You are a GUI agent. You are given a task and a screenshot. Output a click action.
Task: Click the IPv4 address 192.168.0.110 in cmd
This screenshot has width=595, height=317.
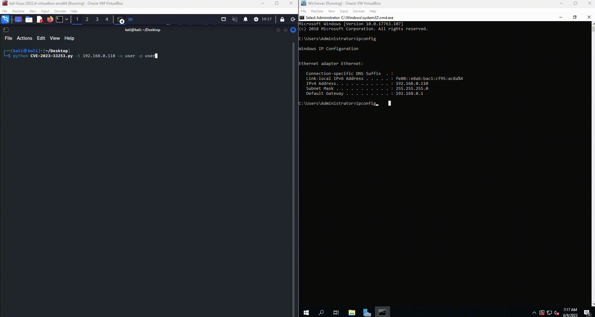click(x=412, y=84)
